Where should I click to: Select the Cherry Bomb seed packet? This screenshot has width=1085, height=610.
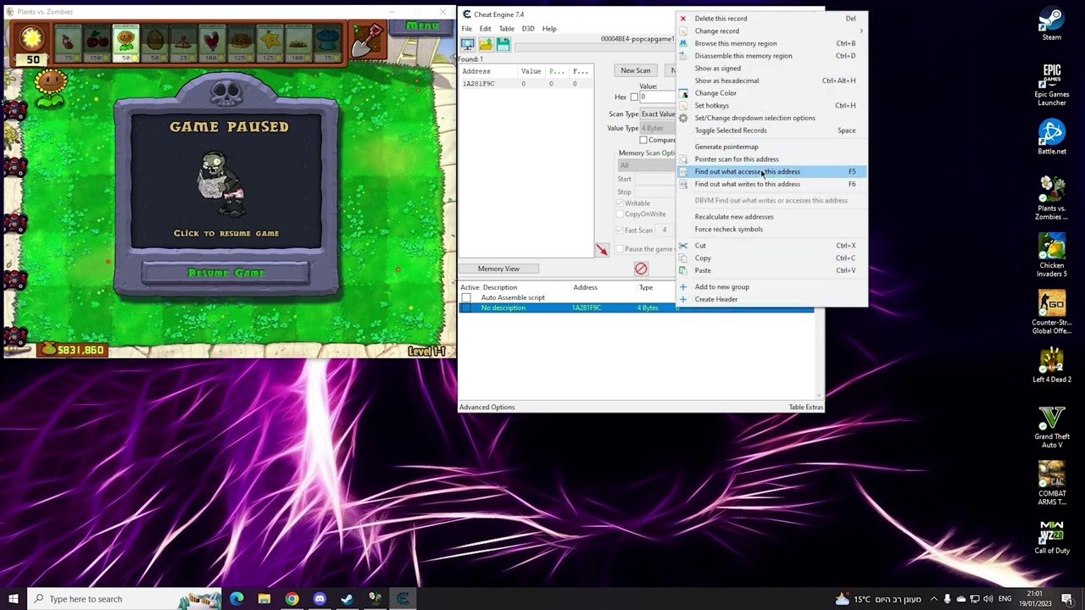(97, 42)
